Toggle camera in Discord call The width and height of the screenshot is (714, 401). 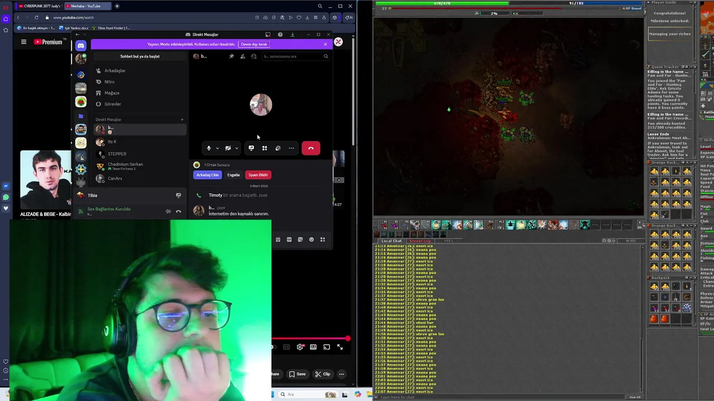[x=228, y=148]
